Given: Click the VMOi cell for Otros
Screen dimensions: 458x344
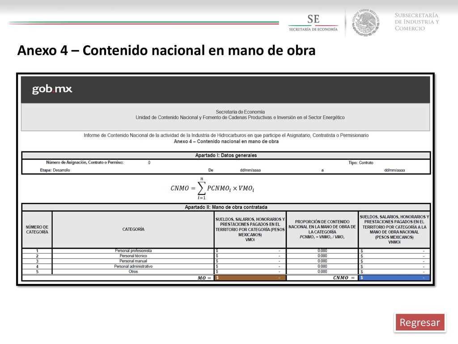Looking at the screenshot, I should pyautogui.click(x=250, y=272).
